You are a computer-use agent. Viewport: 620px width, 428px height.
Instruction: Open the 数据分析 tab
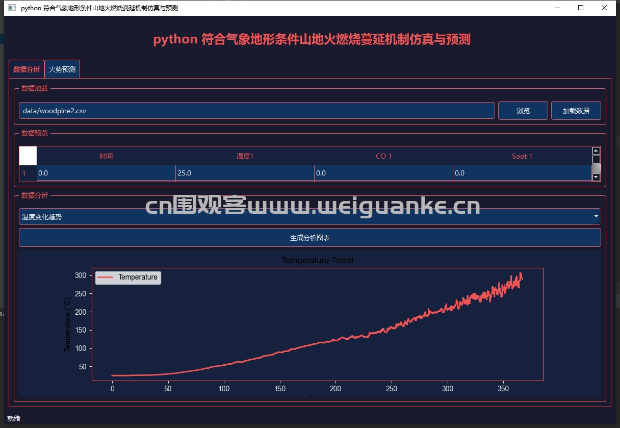click(x=27, y=69)
